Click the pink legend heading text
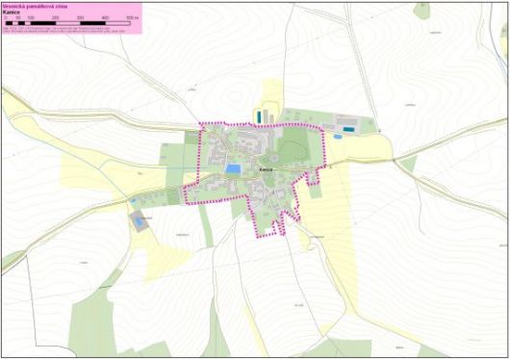 pyautogui.click(x=36, y=6)
